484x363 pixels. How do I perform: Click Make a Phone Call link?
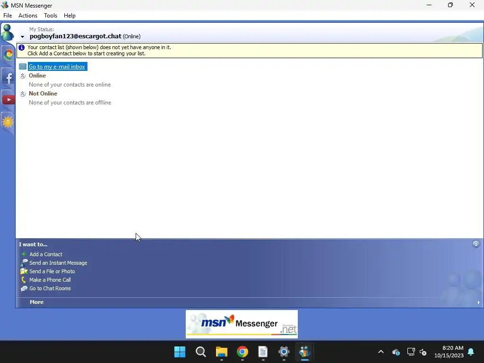[50, 280]
